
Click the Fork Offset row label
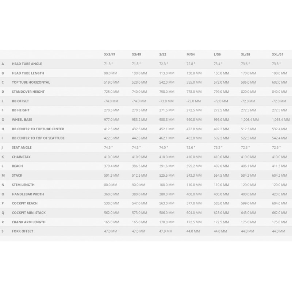[x=22, y=231]
